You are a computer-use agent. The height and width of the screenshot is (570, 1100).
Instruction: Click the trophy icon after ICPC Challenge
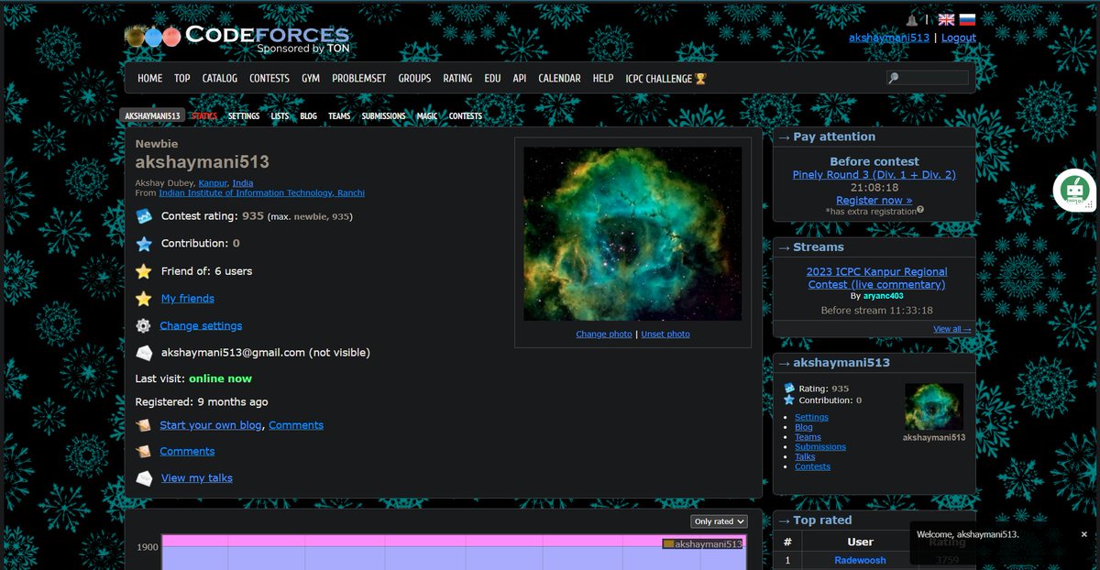click(701, 79)
